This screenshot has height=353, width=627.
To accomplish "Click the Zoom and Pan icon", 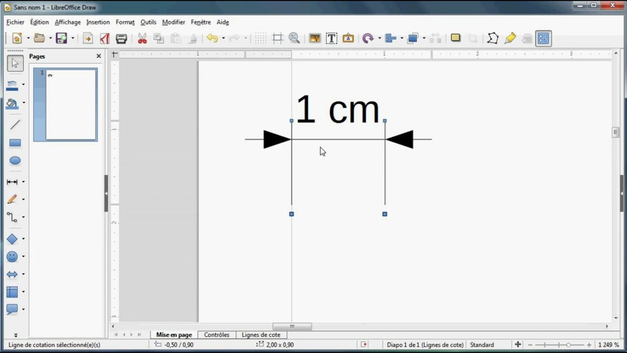I will [294, 38].
